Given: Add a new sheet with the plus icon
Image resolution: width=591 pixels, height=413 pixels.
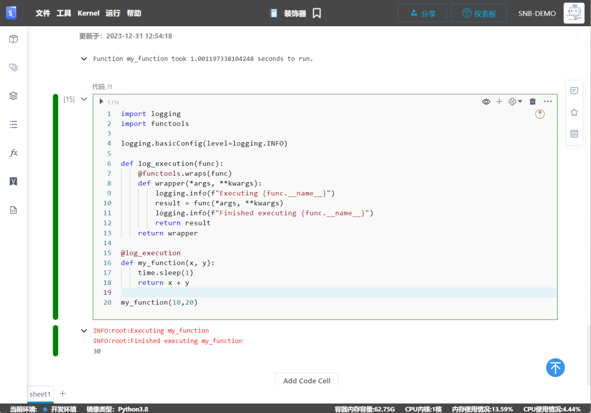Looking at the screenshot, I should (x=62, y=393).
